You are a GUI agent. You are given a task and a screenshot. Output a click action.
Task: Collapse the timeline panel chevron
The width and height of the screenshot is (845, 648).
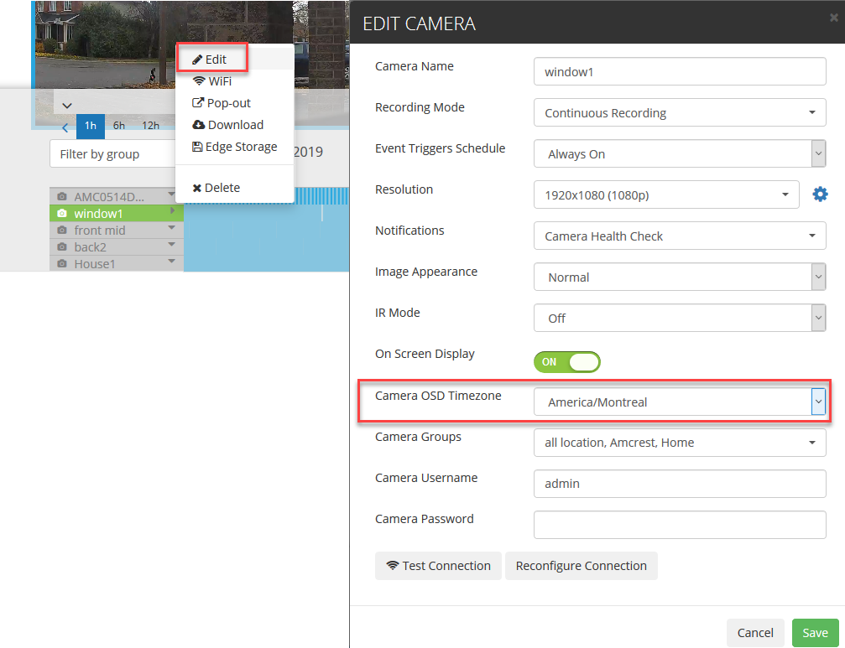[67, 106]
